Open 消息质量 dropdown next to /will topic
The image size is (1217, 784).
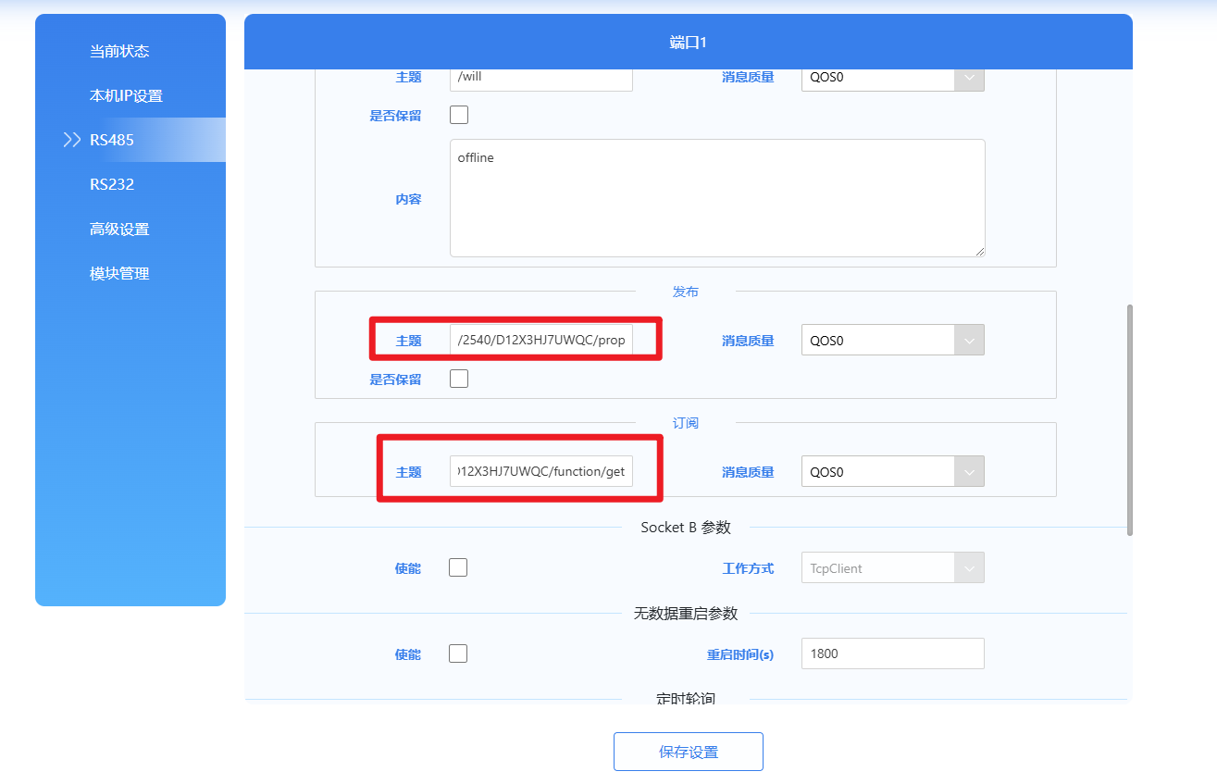pos(892,78)
